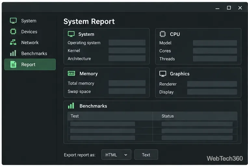
Task: Click the System monitor icon in sidebar
Action: pyautogui.click(x=13, y=21)
